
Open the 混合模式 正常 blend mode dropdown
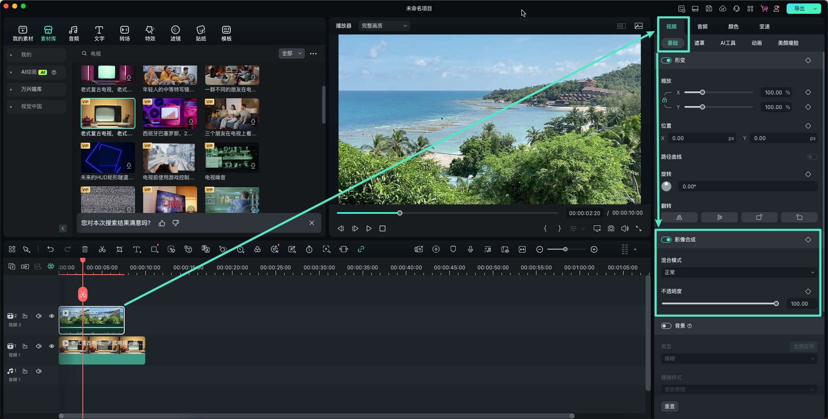pos(739,272)
